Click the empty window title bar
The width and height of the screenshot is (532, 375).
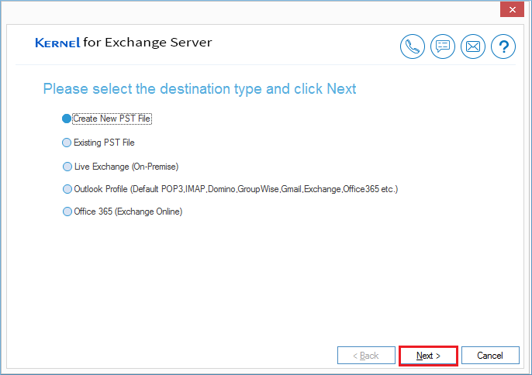tap(248, 11)
